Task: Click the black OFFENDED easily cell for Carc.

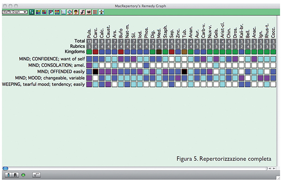Action: pos(95,72)
